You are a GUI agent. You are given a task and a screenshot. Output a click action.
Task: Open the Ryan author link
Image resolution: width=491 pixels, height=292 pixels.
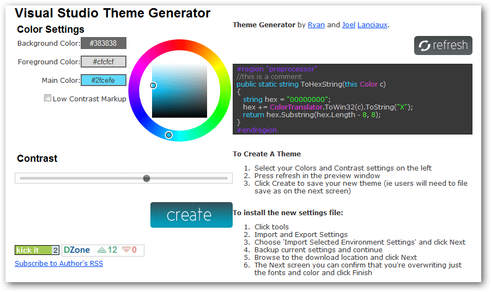click(316, 25)
